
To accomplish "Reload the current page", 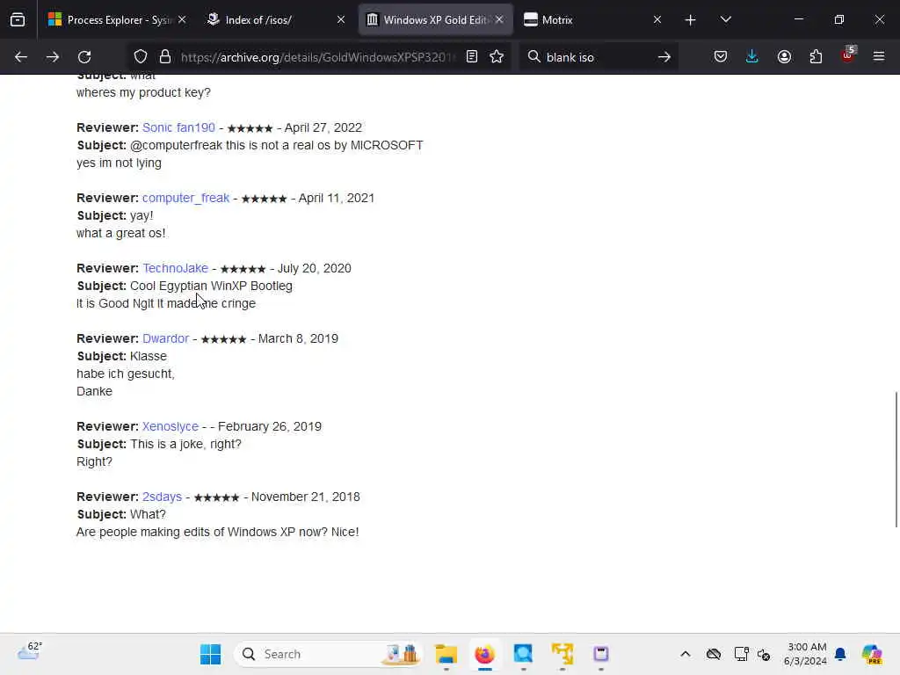I will click(84, 57).
